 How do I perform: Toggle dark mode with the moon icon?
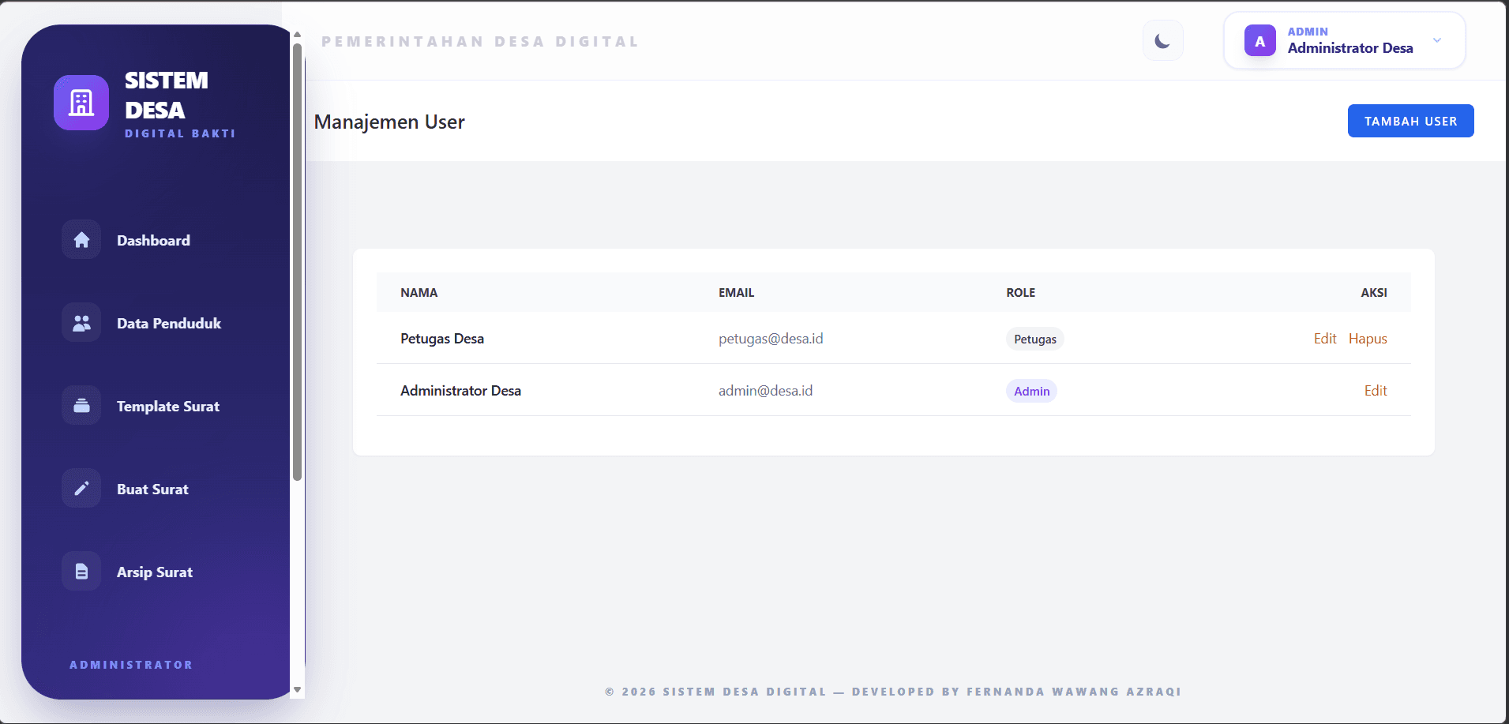click(x=1162, y=41)
